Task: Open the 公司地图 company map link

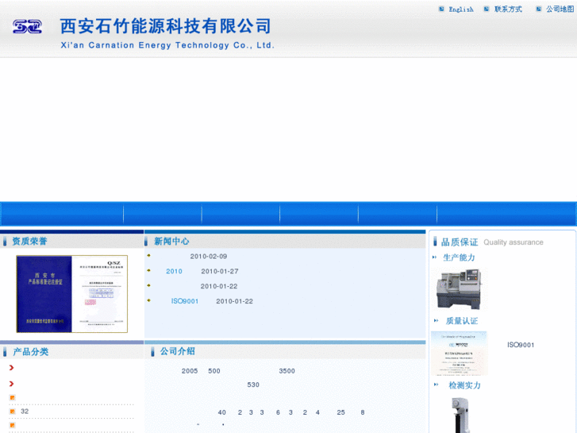Action: click(560, 10)
